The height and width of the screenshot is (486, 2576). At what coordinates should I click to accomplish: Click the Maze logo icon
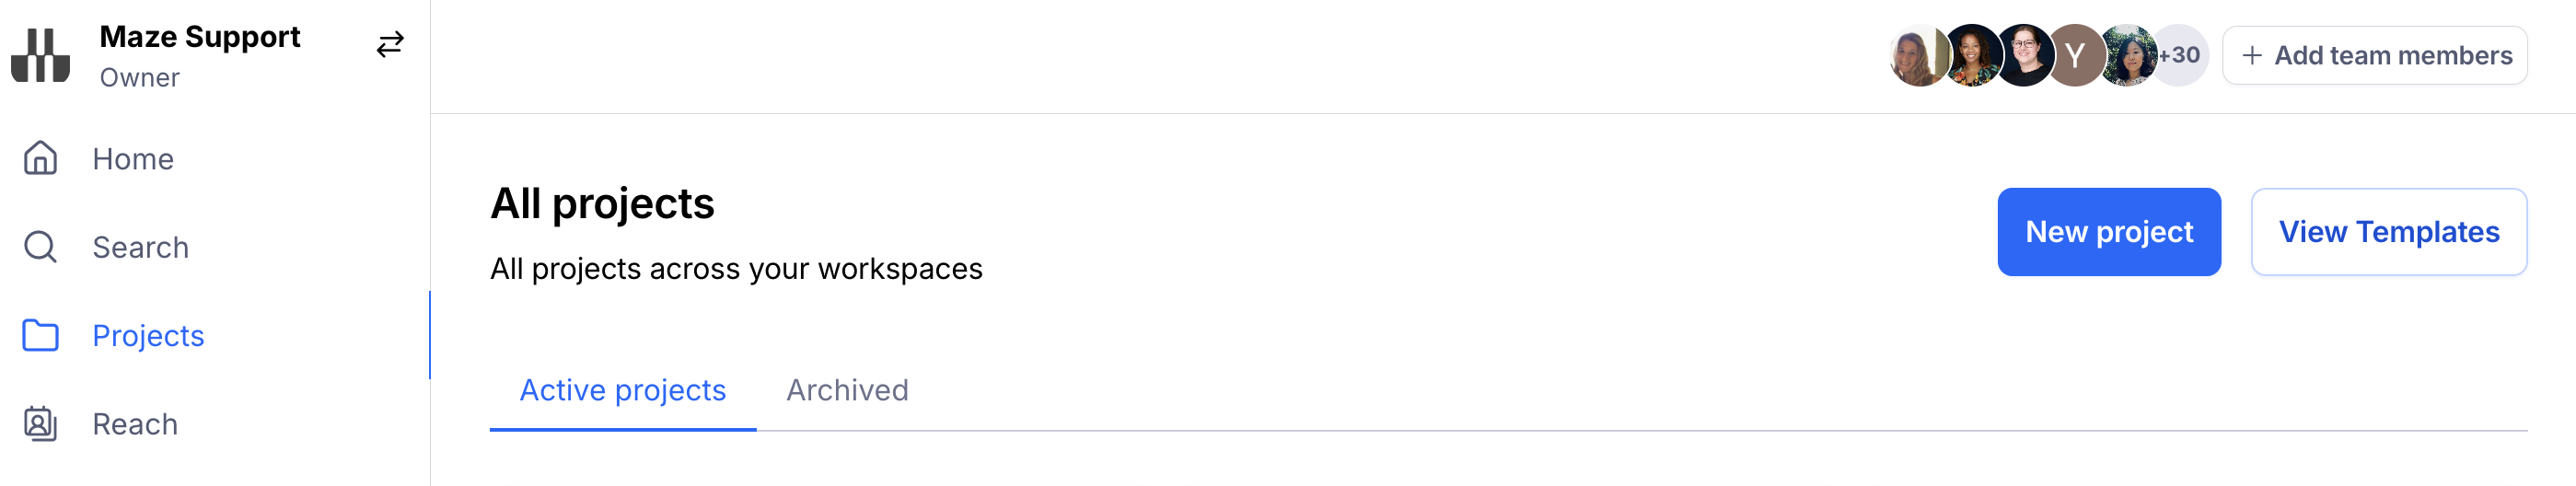(40, 55)
